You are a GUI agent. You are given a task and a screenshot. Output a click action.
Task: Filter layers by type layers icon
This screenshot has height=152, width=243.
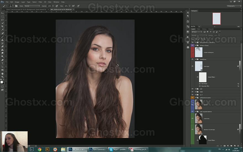(x=211, y=32)
